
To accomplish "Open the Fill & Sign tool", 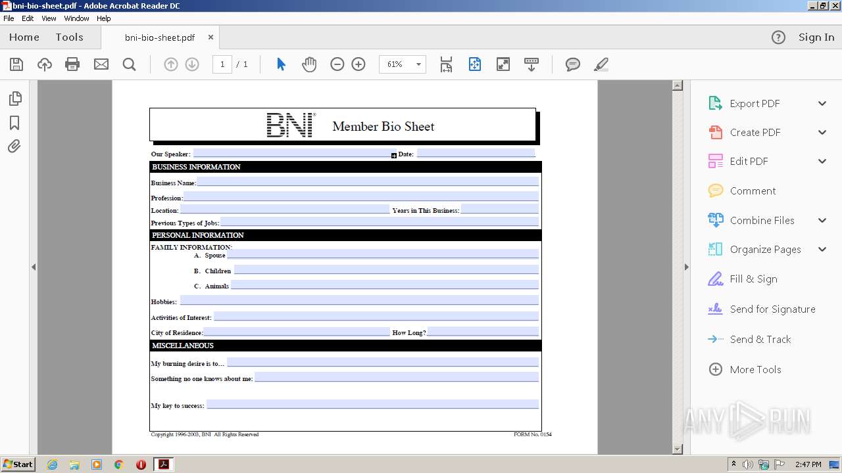I will (753, 279).
